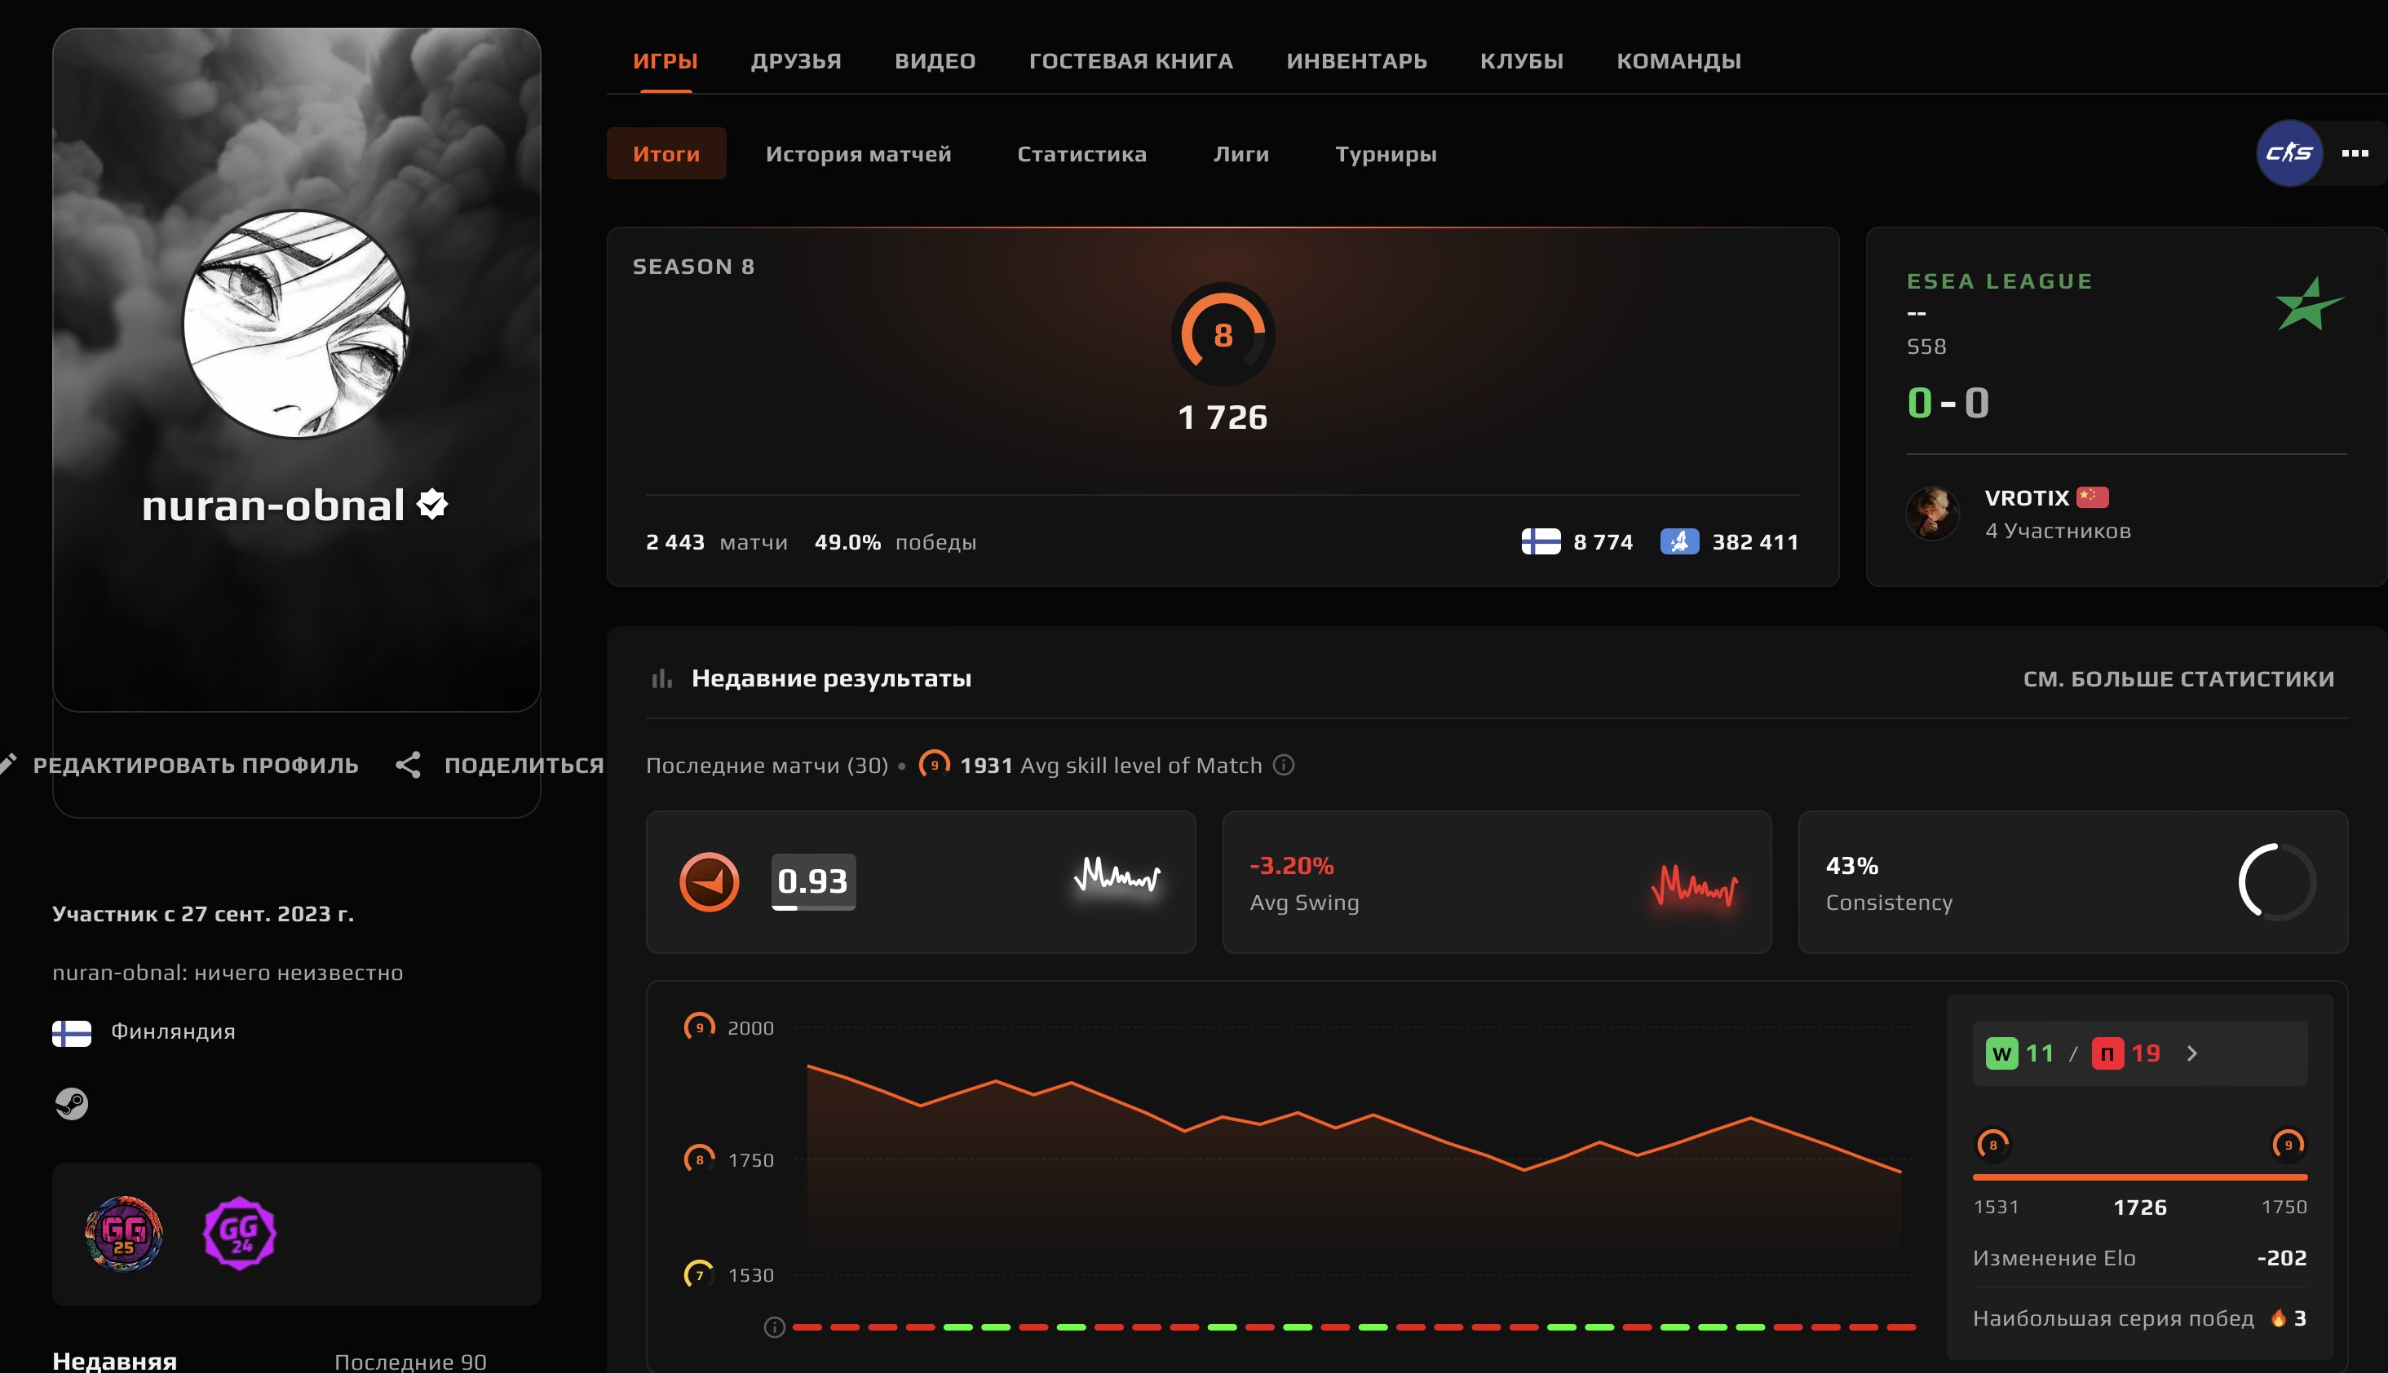Screen dimensions: 2388x1373
Task: Click the level 8 icon at 1750 axis
Action: (699, 1158)
